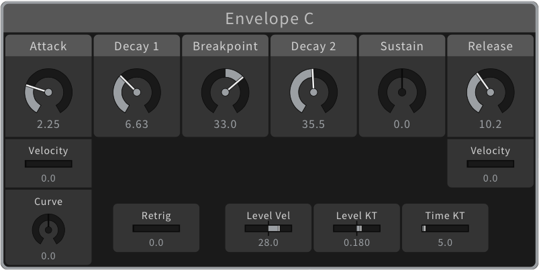Click the Breakpoint knob
Image resolution: width=539 pixels, height=270 pixels.
click(225, 92)
